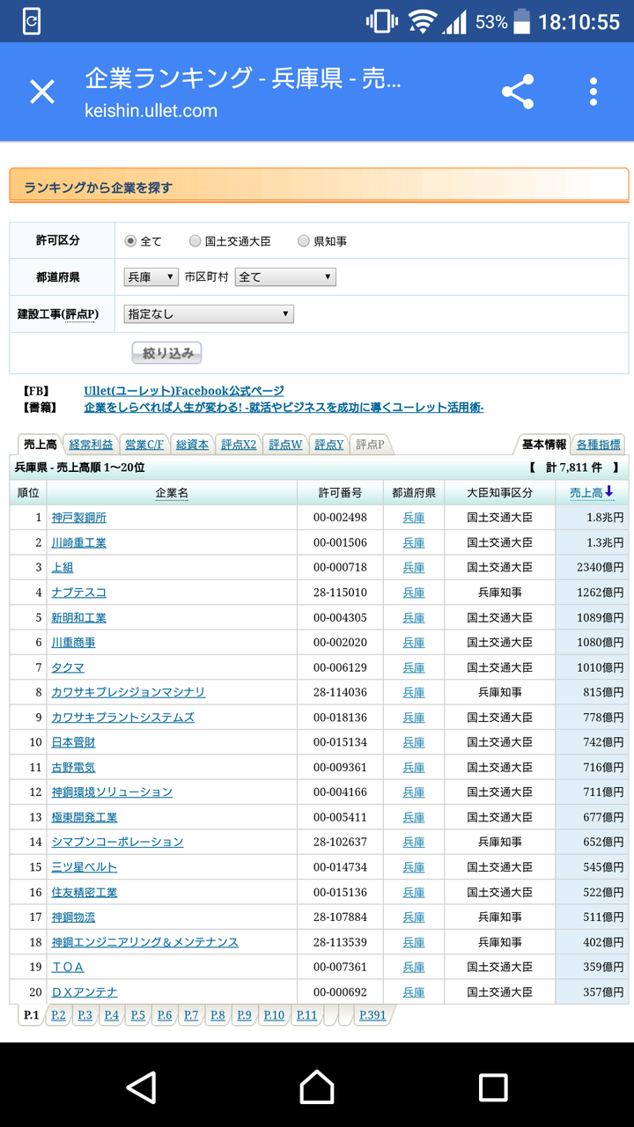Open 川崎重工業 company link
Viewport: 634px width, 1127px height.
click(79, 542)
